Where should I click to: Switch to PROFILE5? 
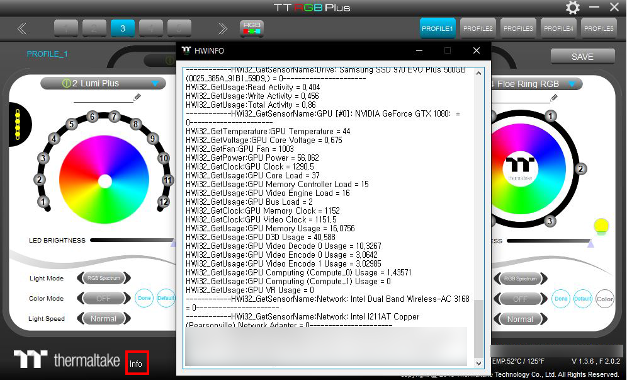coord(599,28)
